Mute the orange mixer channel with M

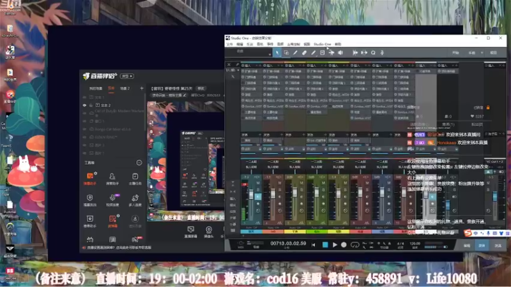280,183
